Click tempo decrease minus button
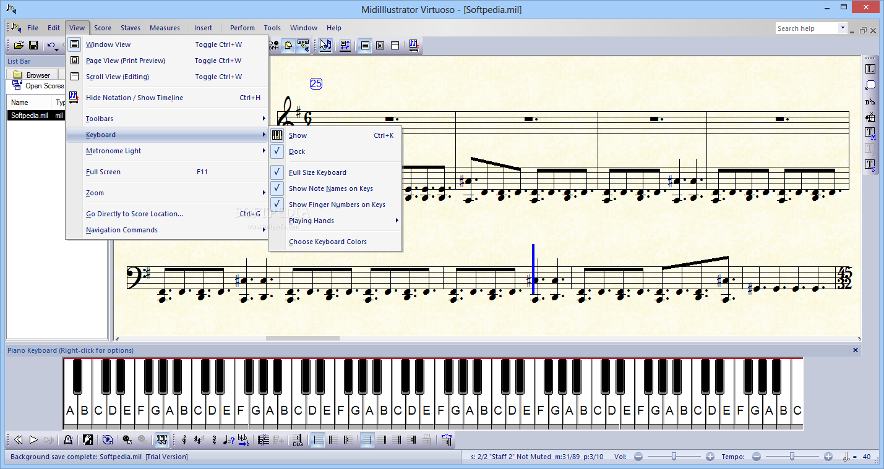884x469 pixels. (757, 457)
